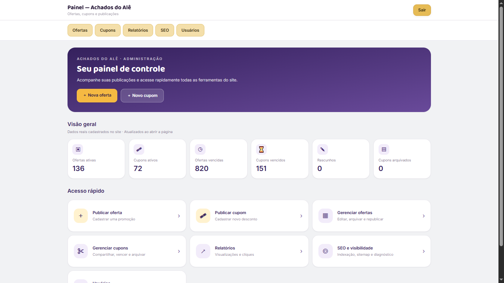
Task: Click the ticket icon for Publicar cupom
Action: (x=203, y=216)
